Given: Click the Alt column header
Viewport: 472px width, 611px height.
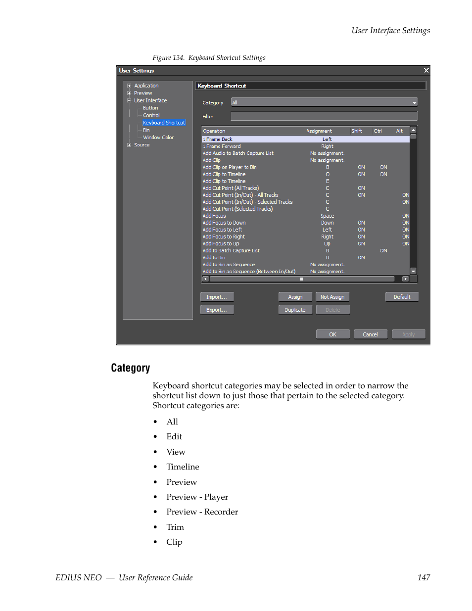Looking at the screenshot, I should pos(402,131).
